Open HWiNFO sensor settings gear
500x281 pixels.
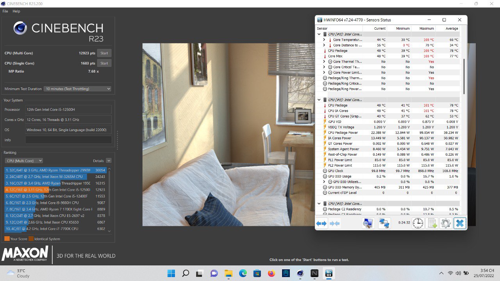point(446,223)
